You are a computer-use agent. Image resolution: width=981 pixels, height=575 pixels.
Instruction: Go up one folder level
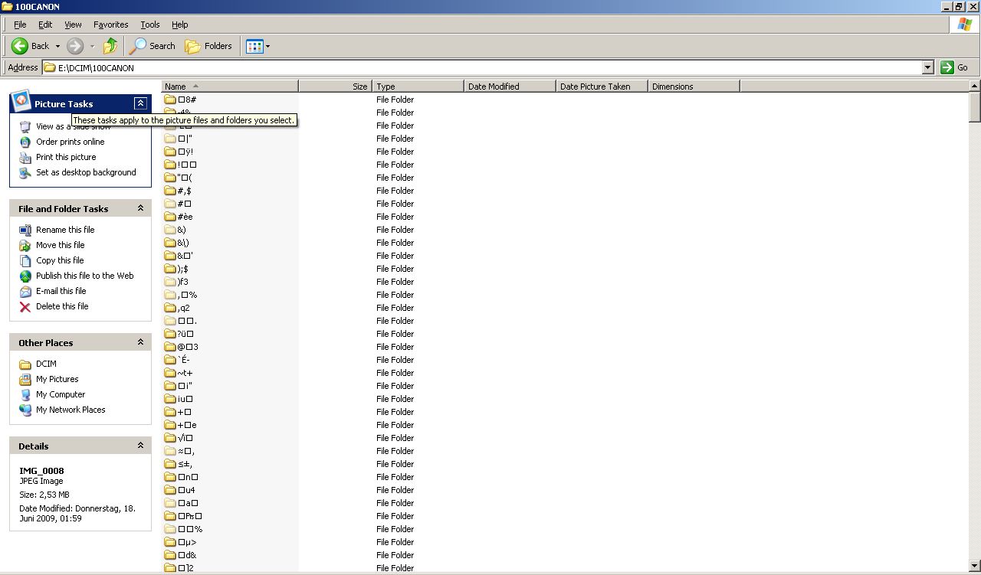[x=110, y=46]
